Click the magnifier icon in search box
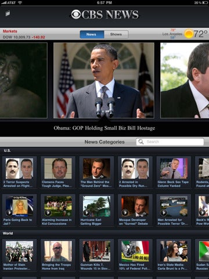Screen dimensions: 209x279 click(141, 142)
